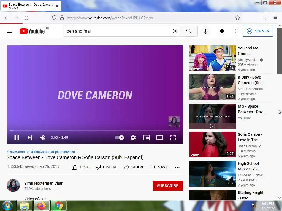Click the #DoveCameron hashtag
282x211 pixels.
coord(18,152)
